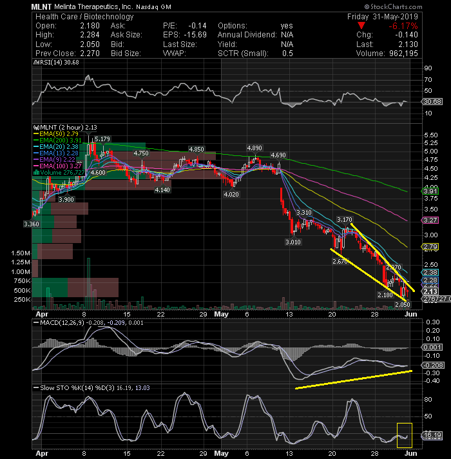This screenshot has height=459, width=451.
Task: Click the Friday 31-May-2019 date
Action: (x=383, y=17)
